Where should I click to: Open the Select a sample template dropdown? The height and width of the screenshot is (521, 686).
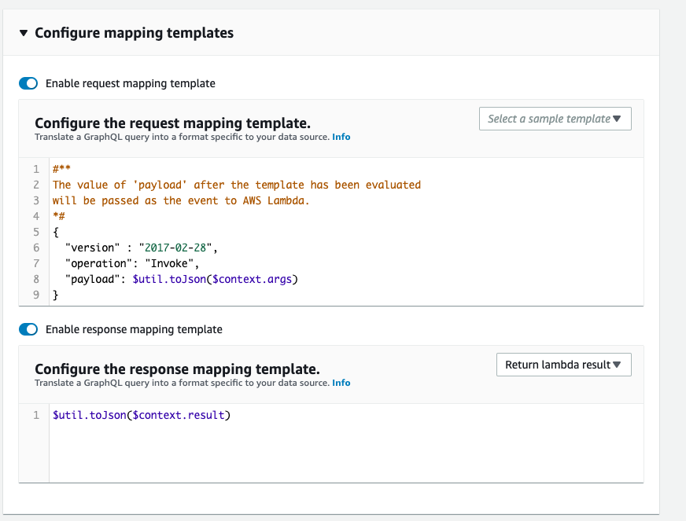coord(555,119)
